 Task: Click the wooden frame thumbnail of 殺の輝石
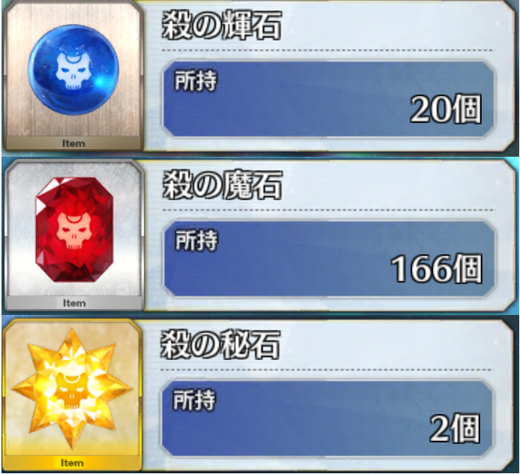(x=74, y=76)
